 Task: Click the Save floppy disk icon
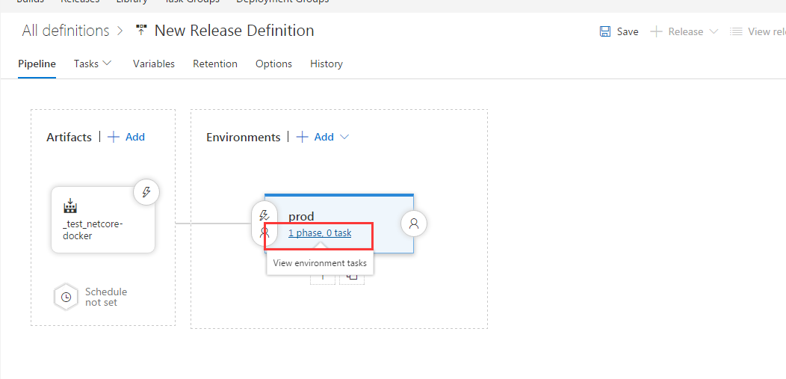point(605,31)
